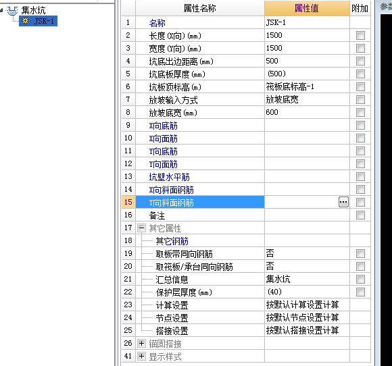Edit the 坑板顶标高 value field
Image resolution: width=392 pixels, height=366 pixels.
pyautogui.click(x=307, y=86)
